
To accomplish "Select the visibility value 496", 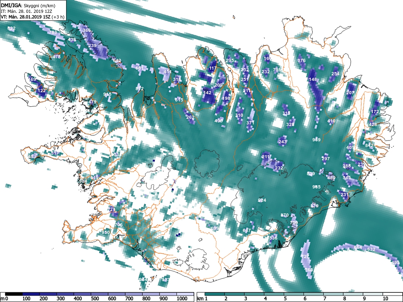I will pos(219,121).
